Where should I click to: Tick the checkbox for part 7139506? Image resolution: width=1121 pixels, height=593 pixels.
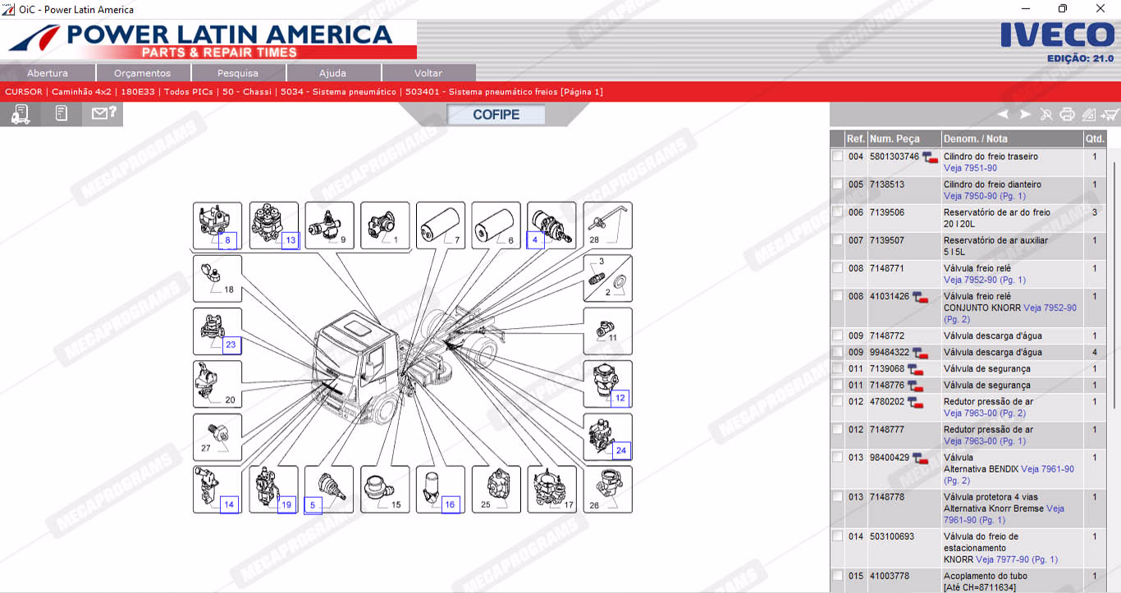(x=837, y=212)
